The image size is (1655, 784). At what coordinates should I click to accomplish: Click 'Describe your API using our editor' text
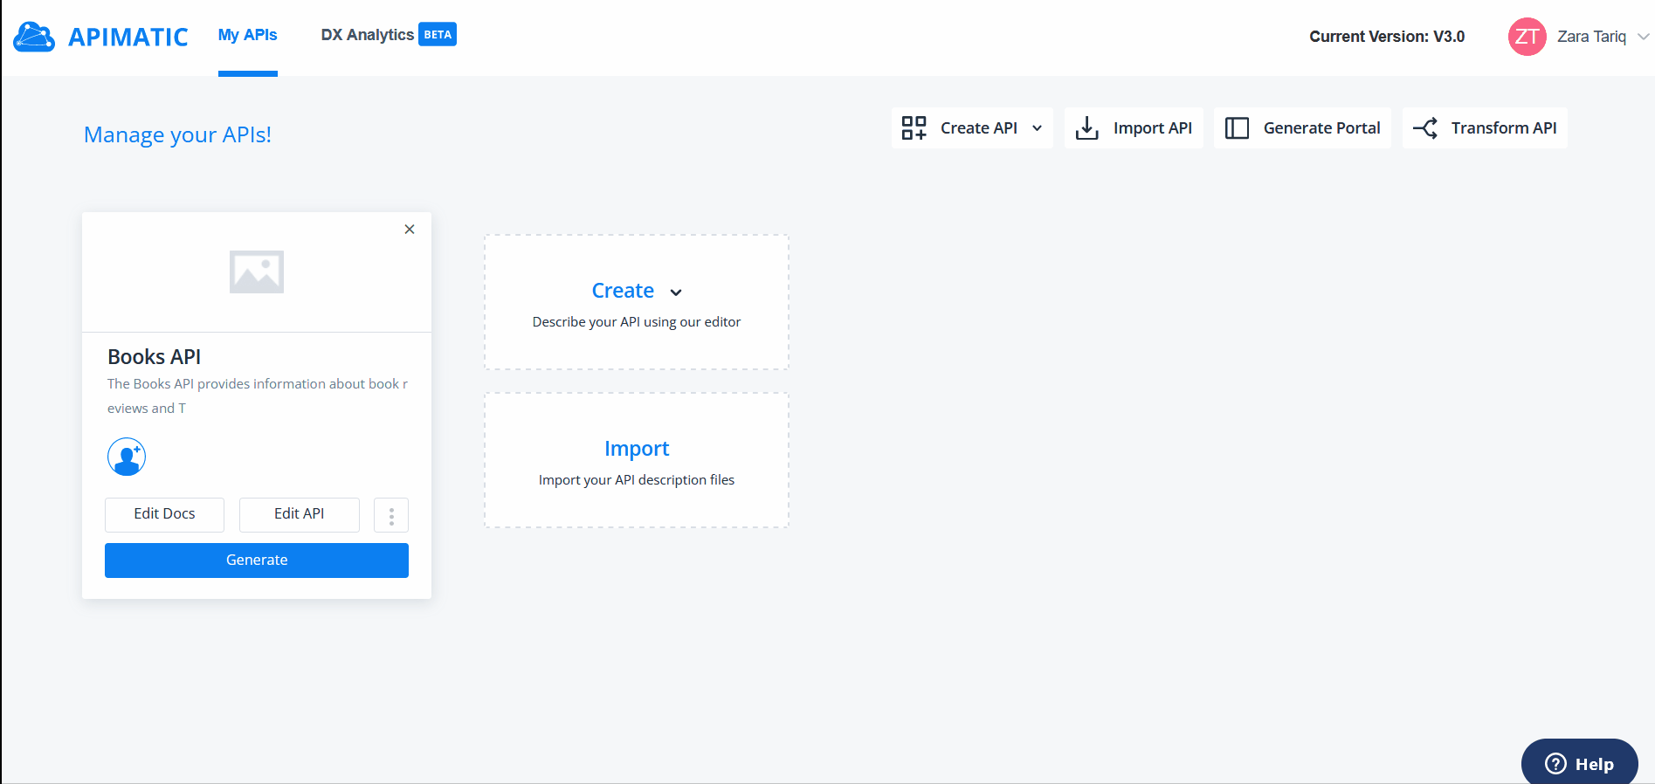click(x=637, y=322)
